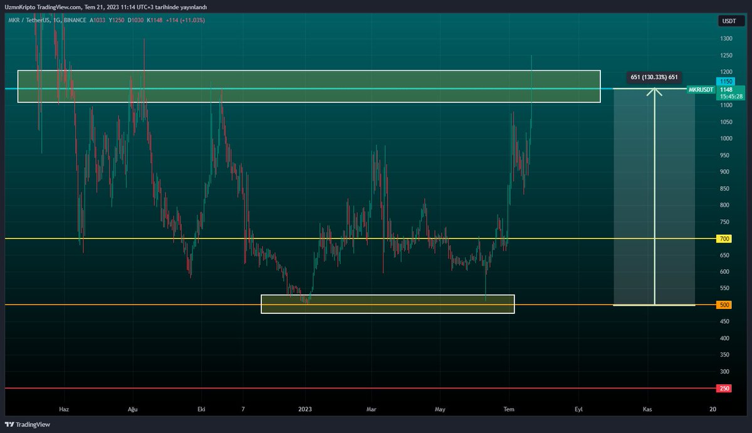The width and height of the screenshot is (752, 433).
Task: Click the MKRUSDT price line tag
Action: click(701, 90)
